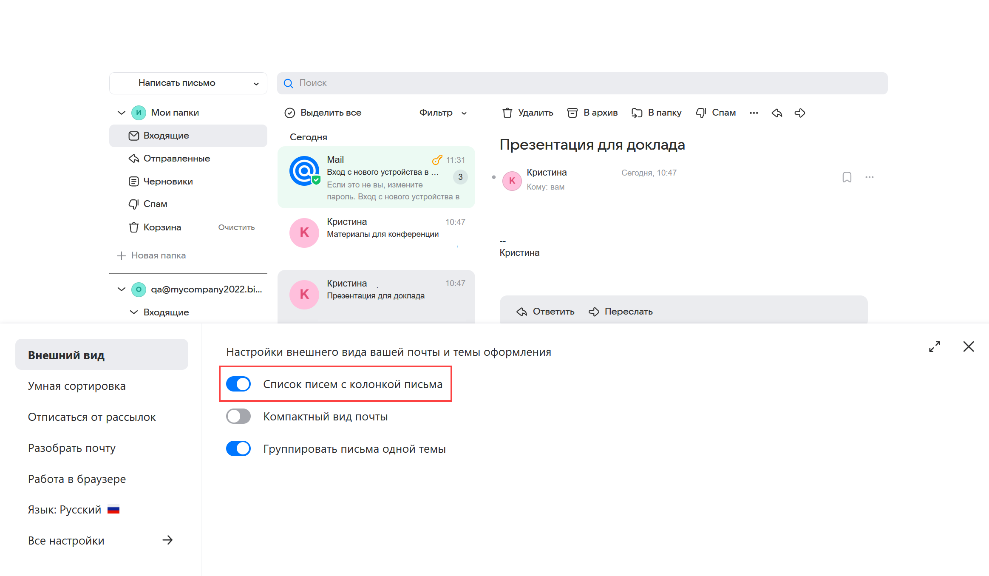The height and width of the screenshot is (576, 989).
Task: Expand the settings panel to full size
Action: 934,346
